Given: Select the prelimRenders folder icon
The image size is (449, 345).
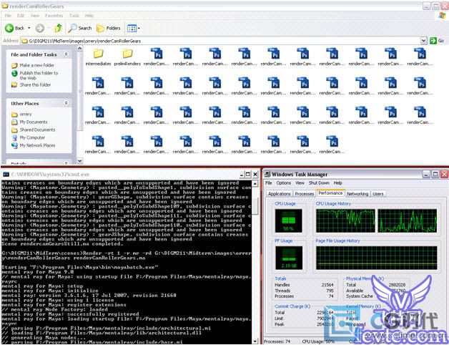Looking at the screenshot, I should 127,54.
